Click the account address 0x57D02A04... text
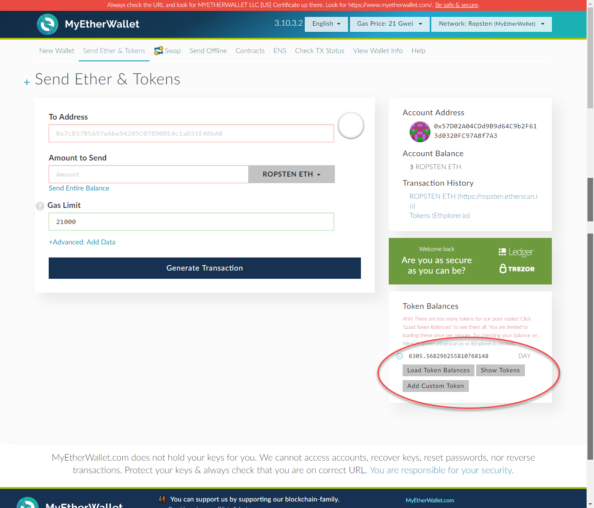 pos(485,131)
